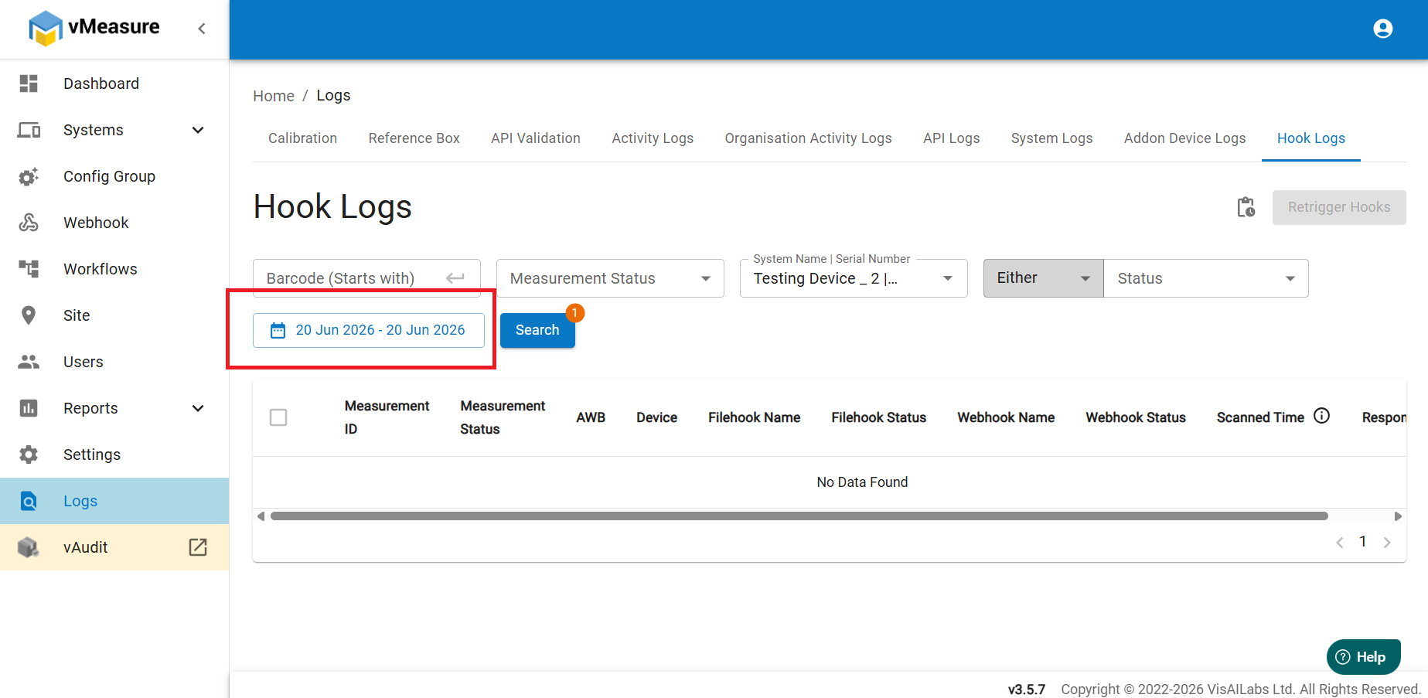The image size is (1428, 698).
Task: Switch to the Activity Logs tab
Action: [x=653, y=138]
